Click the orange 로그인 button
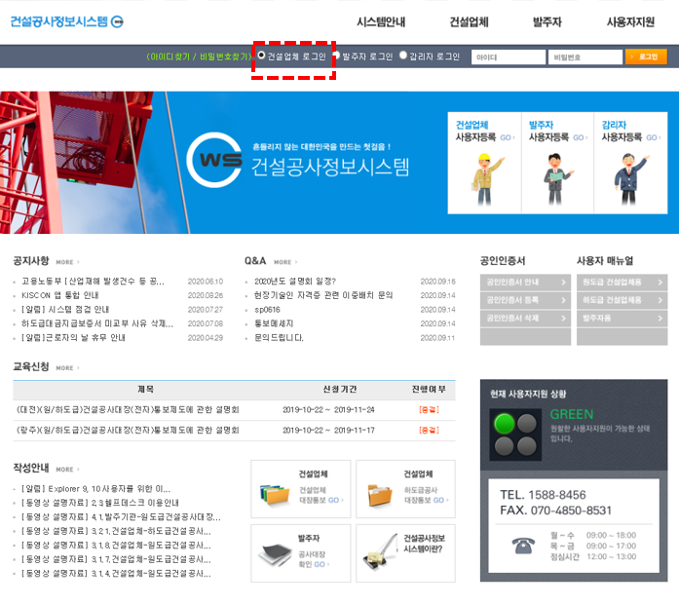Viewport: 679px width, 605px height. point(646,57)
